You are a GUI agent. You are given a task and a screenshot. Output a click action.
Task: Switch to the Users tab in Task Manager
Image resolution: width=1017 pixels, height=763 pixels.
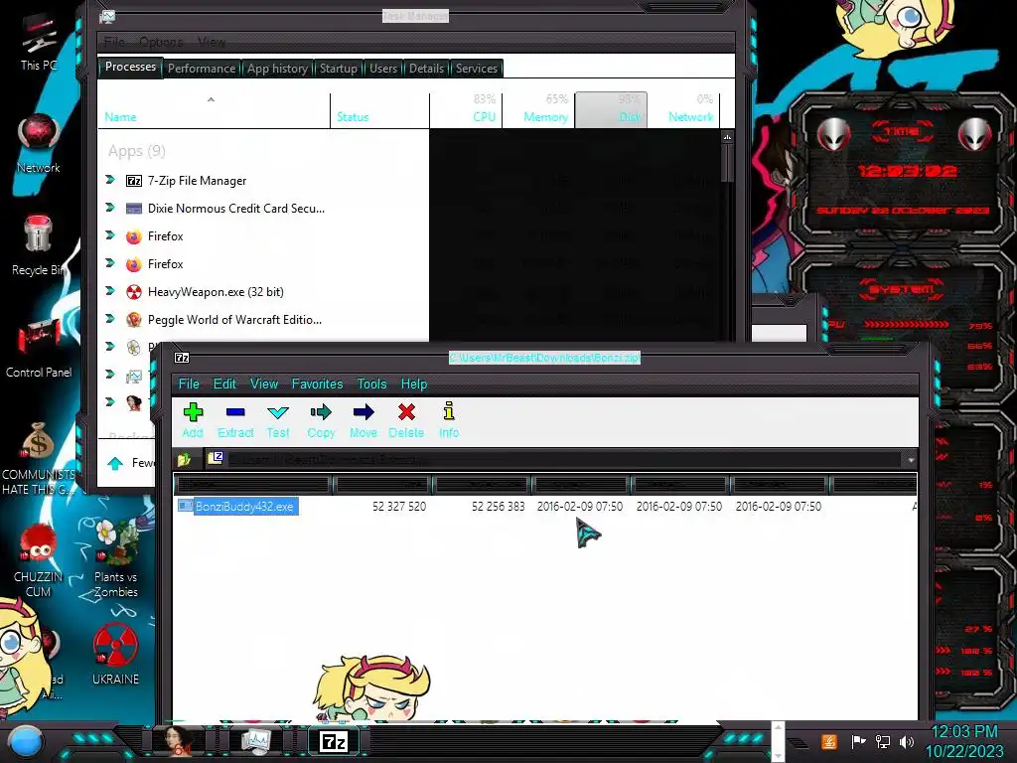click(382, 69)
